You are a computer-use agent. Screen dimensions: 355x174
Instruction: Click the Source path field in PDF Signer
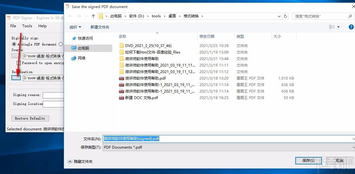[x=44, y=56]
